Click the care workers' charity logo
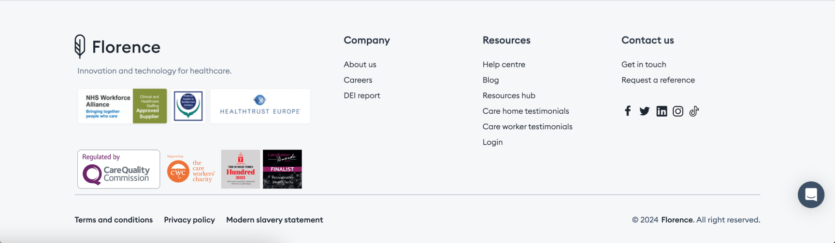 tap(191, 170)
